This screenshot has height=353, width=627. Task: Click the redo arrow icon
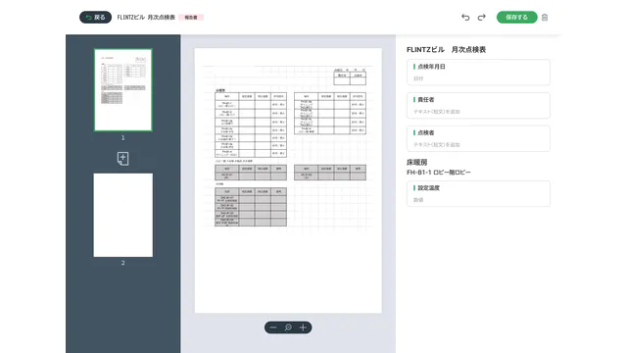(x=481, y=18)
